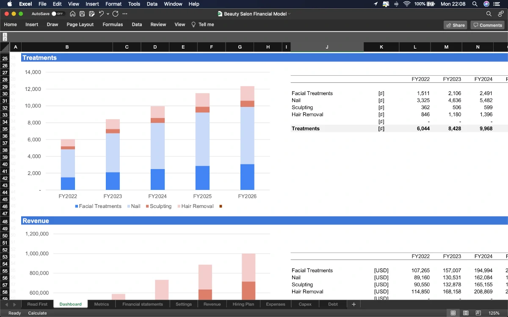Click the Sculpting legend entry in chart
The height and width of the screenshot is (317, 508).
point(159,206)
